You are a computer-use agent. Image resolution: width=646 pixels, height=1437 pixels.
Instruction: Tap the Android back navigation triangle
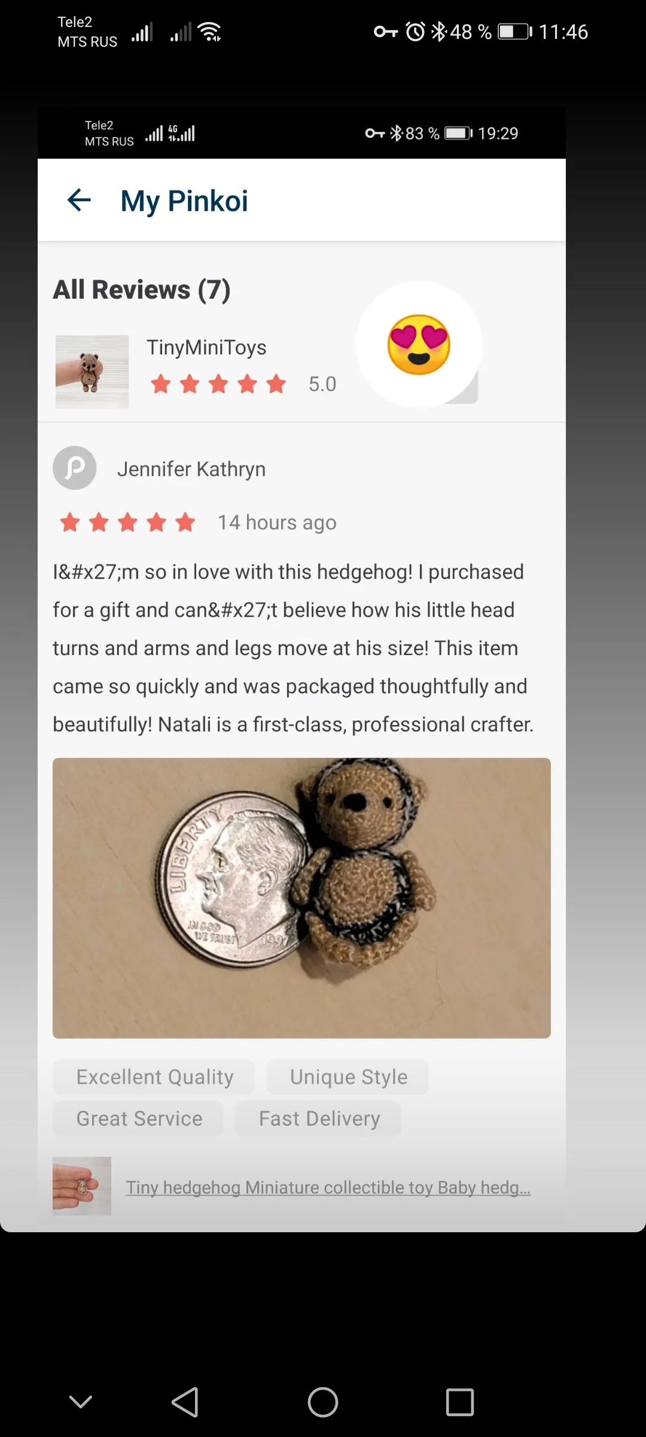point(185,1402)
